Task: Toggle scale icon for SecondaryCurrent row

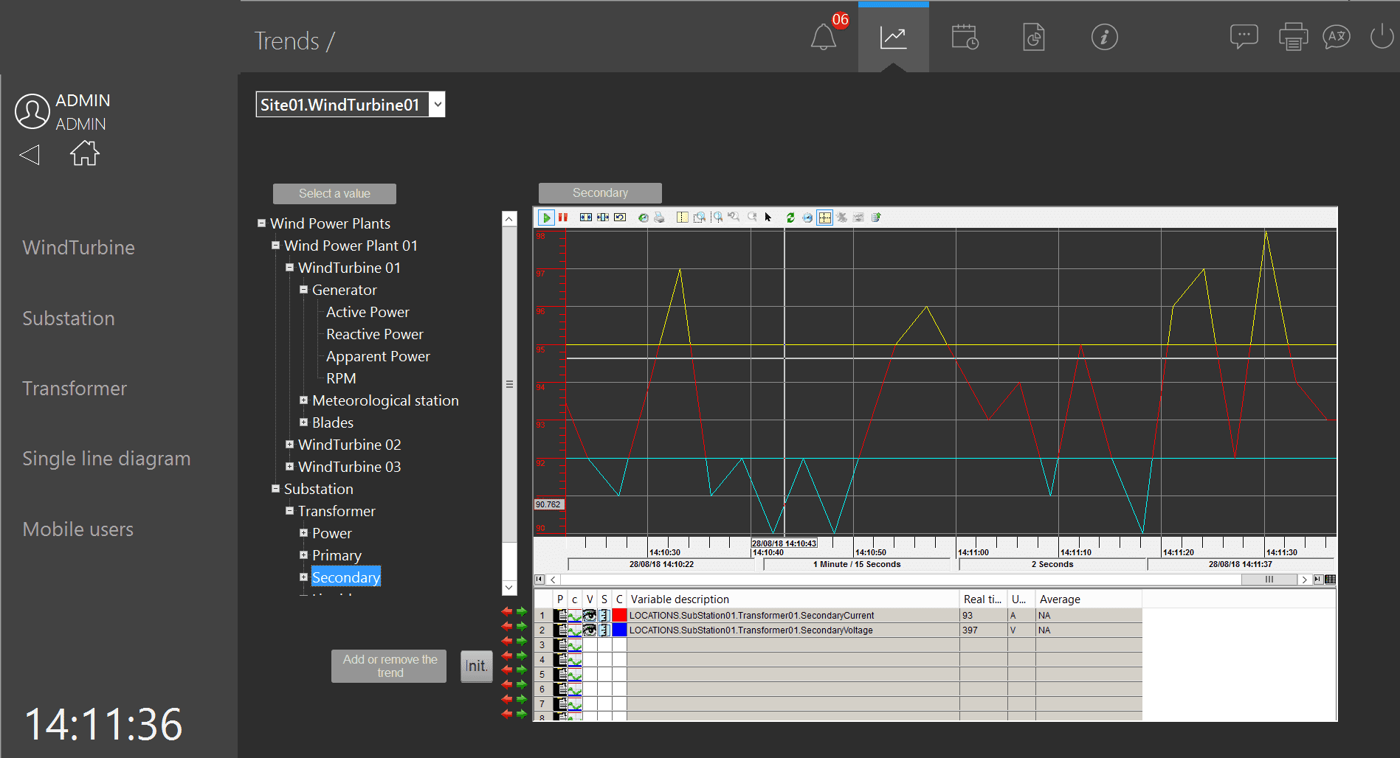Action: point(604,616)
